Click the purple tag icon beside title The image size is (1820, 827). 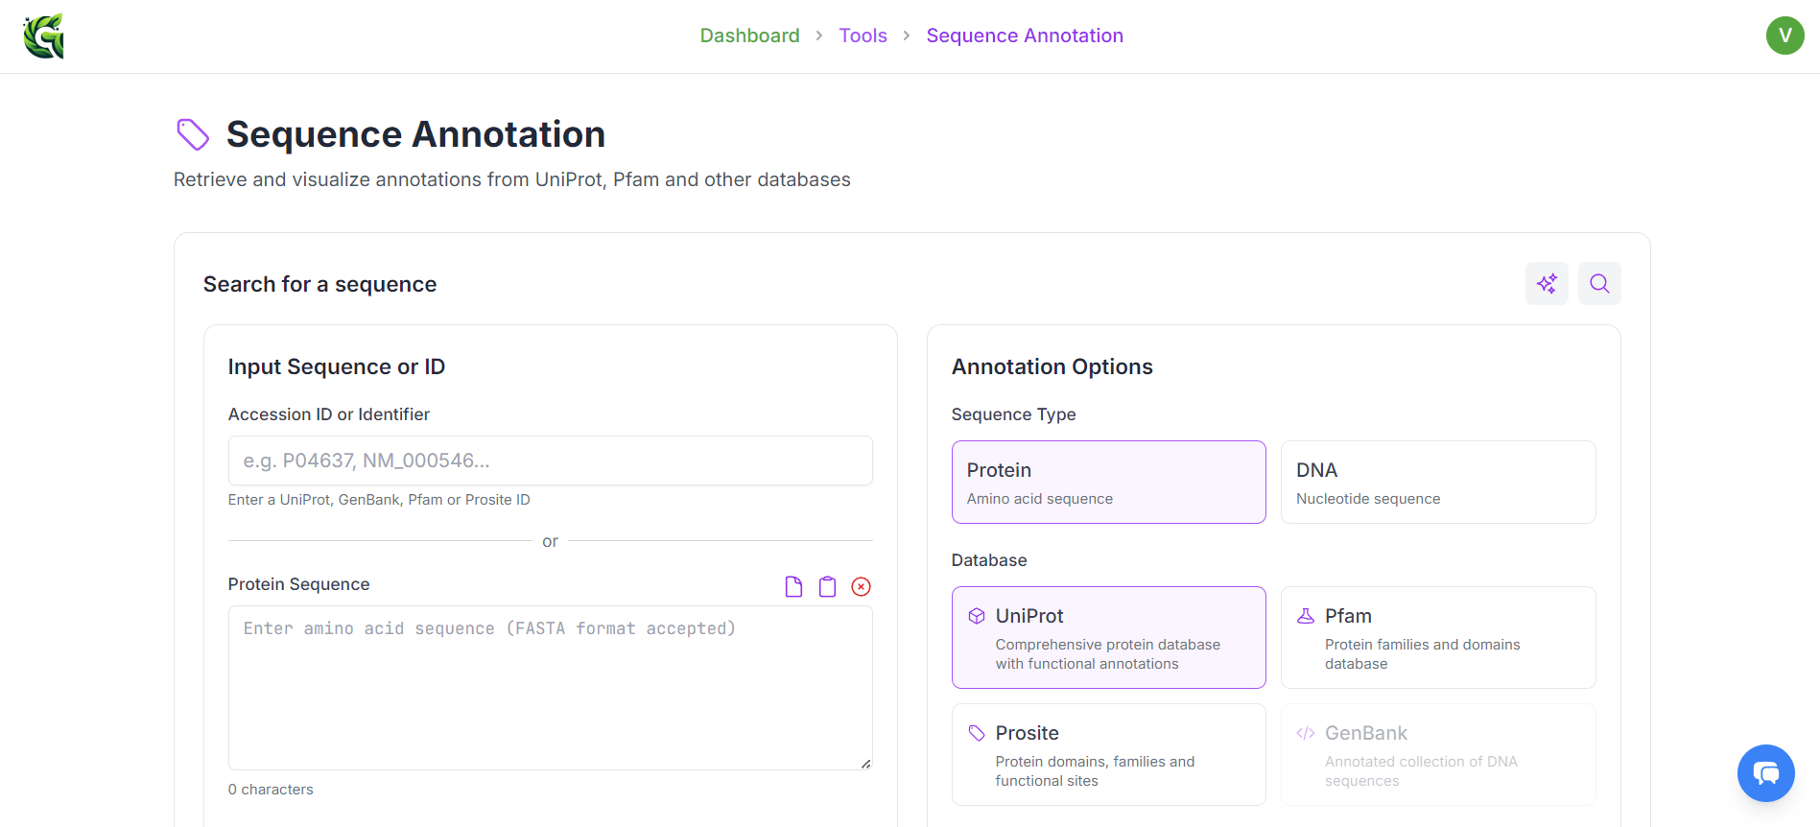(x=193, y=134)
